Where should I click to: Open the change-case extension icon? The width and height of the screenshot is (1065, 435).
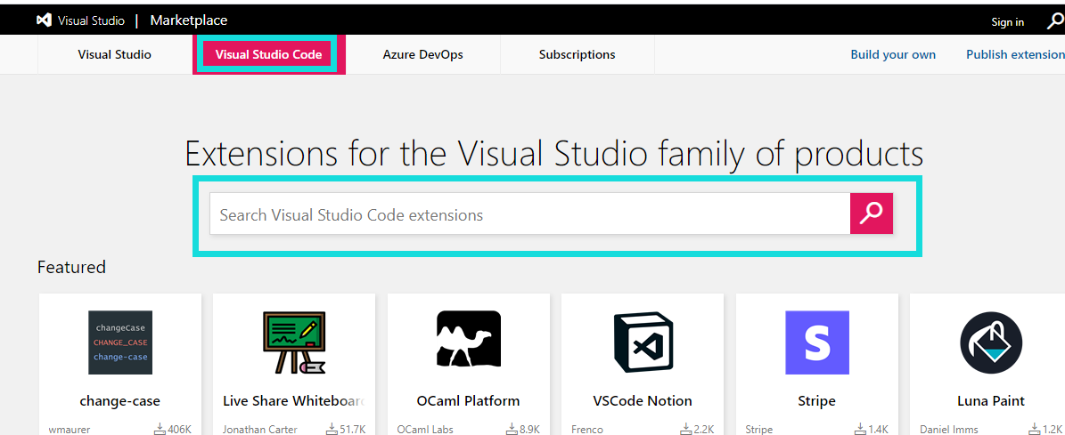pyautogui.click(x=120, y=342)
